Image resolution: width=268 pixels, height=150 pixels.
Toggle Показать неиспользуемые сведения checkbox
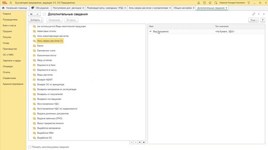(x=30, y=147)
